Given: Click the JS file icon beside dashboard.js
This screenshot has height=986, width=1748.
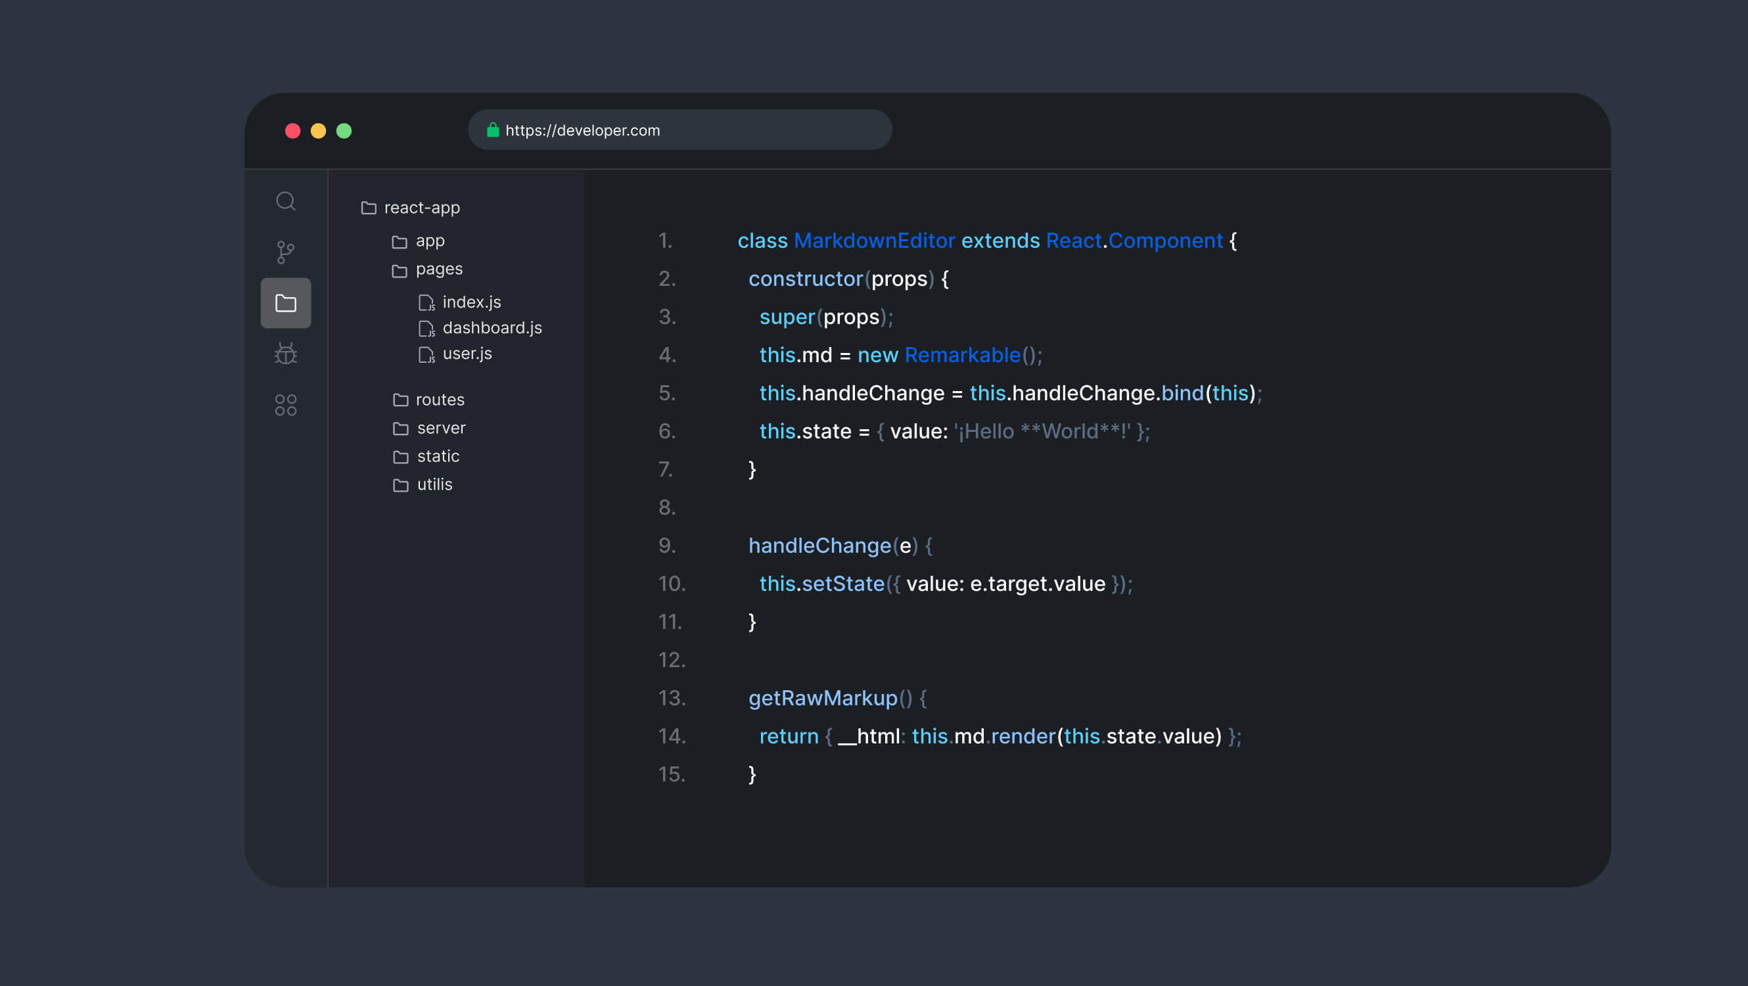Looking at the screenshot, I should 427,329.
